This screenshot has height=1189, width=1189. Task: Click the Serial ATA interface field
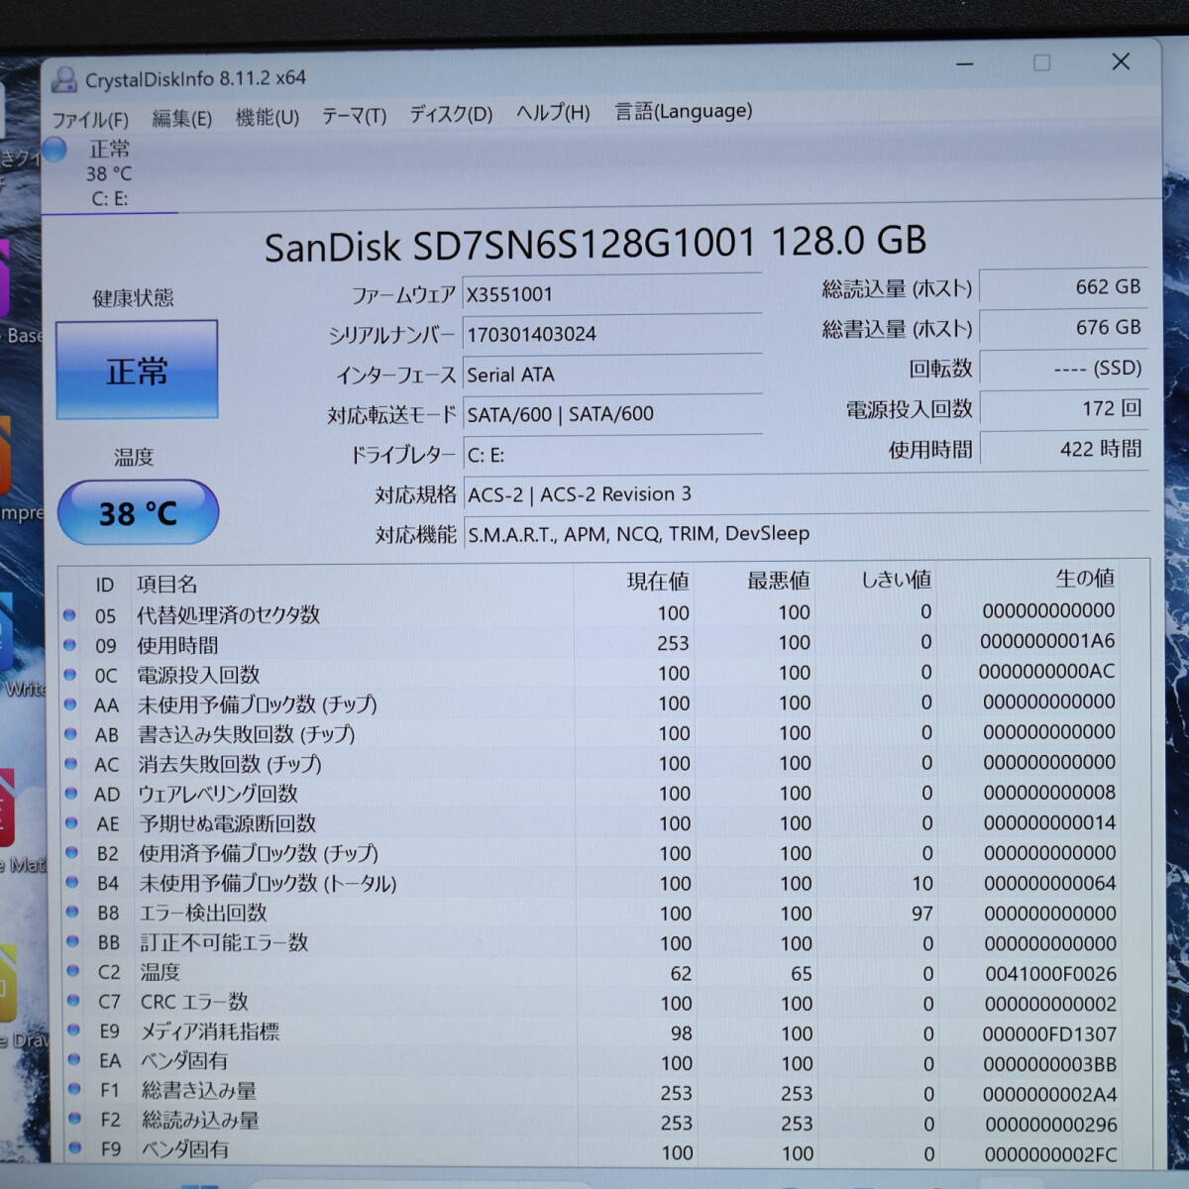pos(611,375)
